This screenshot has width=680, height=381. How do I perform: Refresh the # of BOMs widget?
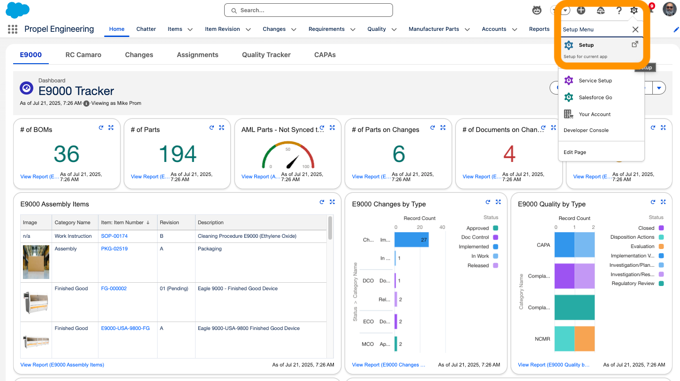click(101, 127)
